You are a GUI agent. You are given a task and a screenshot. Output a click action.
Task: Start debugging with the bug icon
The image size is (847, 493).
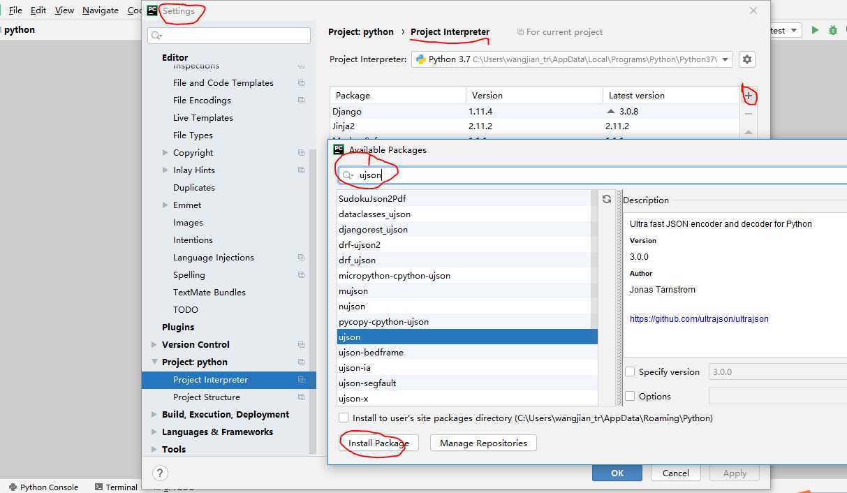(832, 30)
